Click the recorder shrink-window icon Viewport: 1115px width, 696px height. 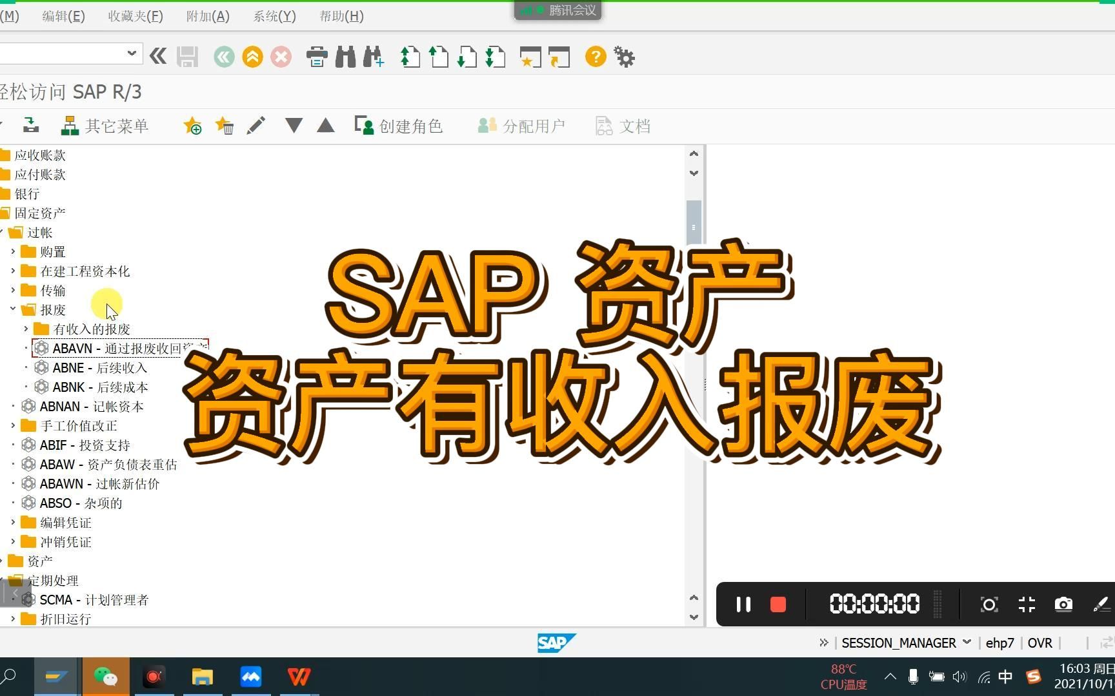pos(1027,604)
